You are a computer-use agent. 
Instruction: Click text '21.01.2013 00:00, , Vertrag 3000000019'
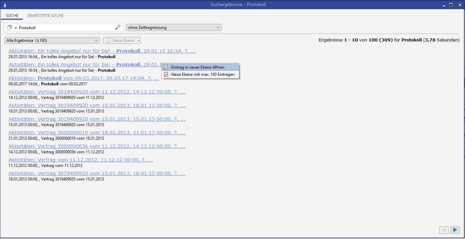56,138
